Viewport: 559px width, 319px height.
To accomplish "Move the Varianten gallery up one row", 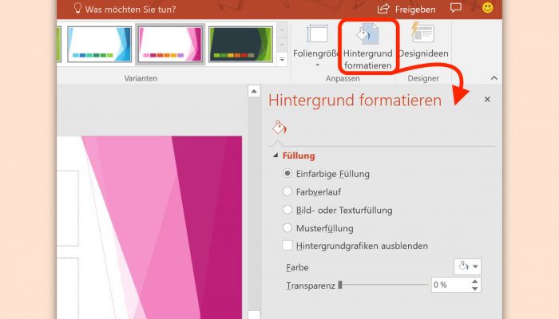I will click(282, 30).
